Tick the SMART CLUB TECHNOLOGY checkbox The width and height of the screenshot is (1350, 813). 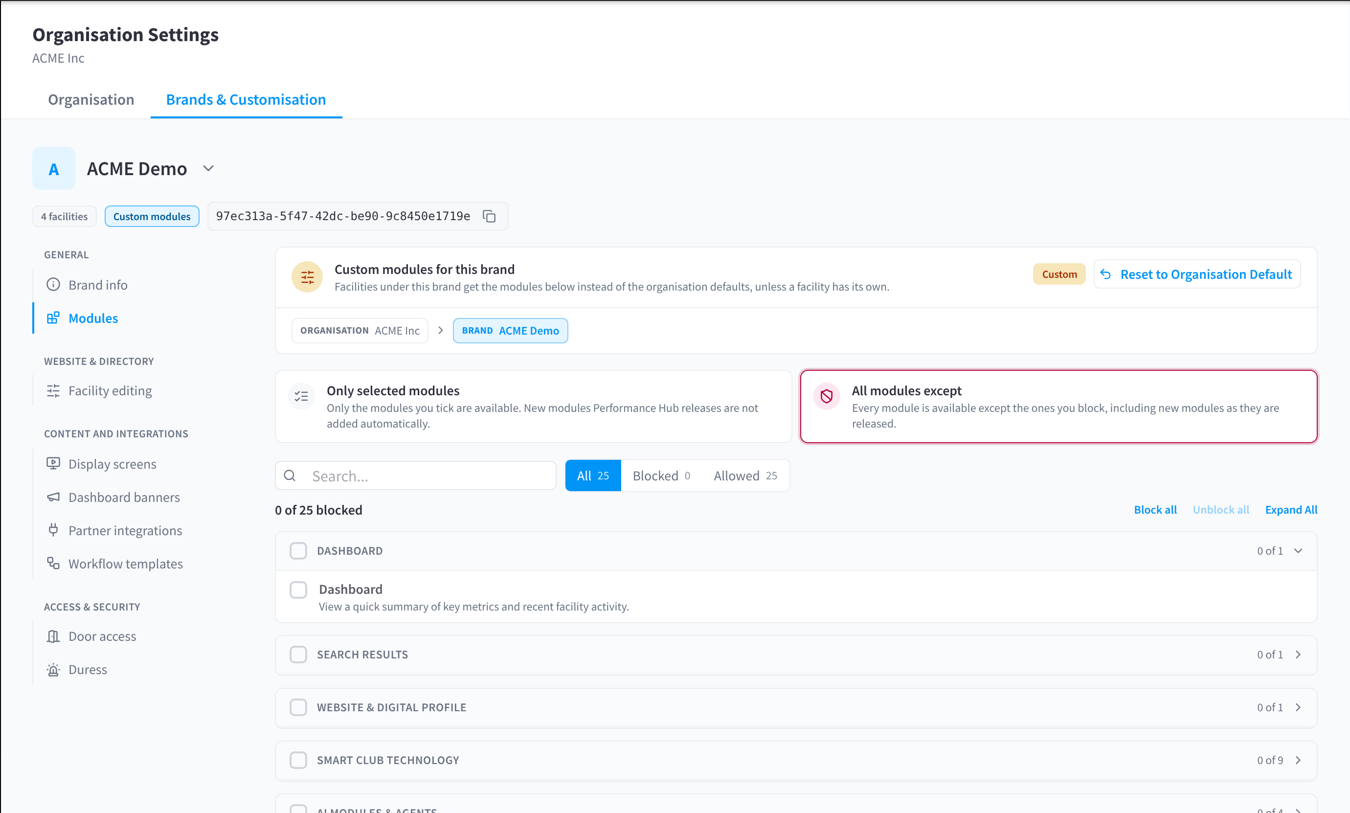(x=298, y=760)
